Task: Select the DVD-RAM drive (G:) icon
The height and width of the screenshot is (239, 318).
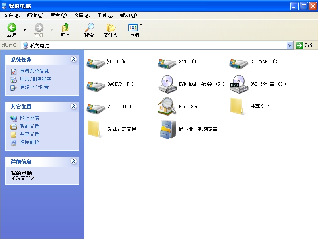Action: (x=167, y=84)
